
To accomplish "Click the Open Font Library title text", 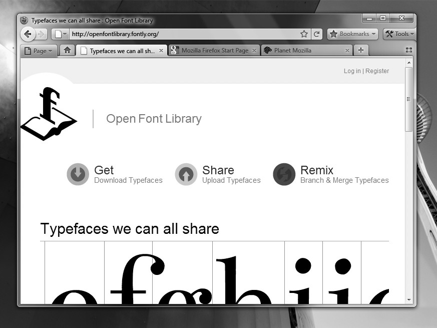I will click(154, 119).
